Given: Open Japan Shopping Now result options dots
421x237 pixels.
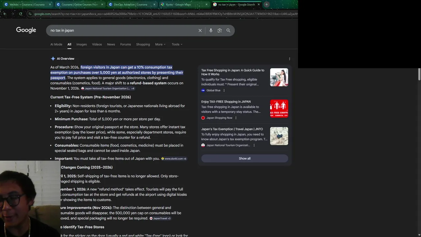Looking at the screenshot, I should click(x=236, y=118).
